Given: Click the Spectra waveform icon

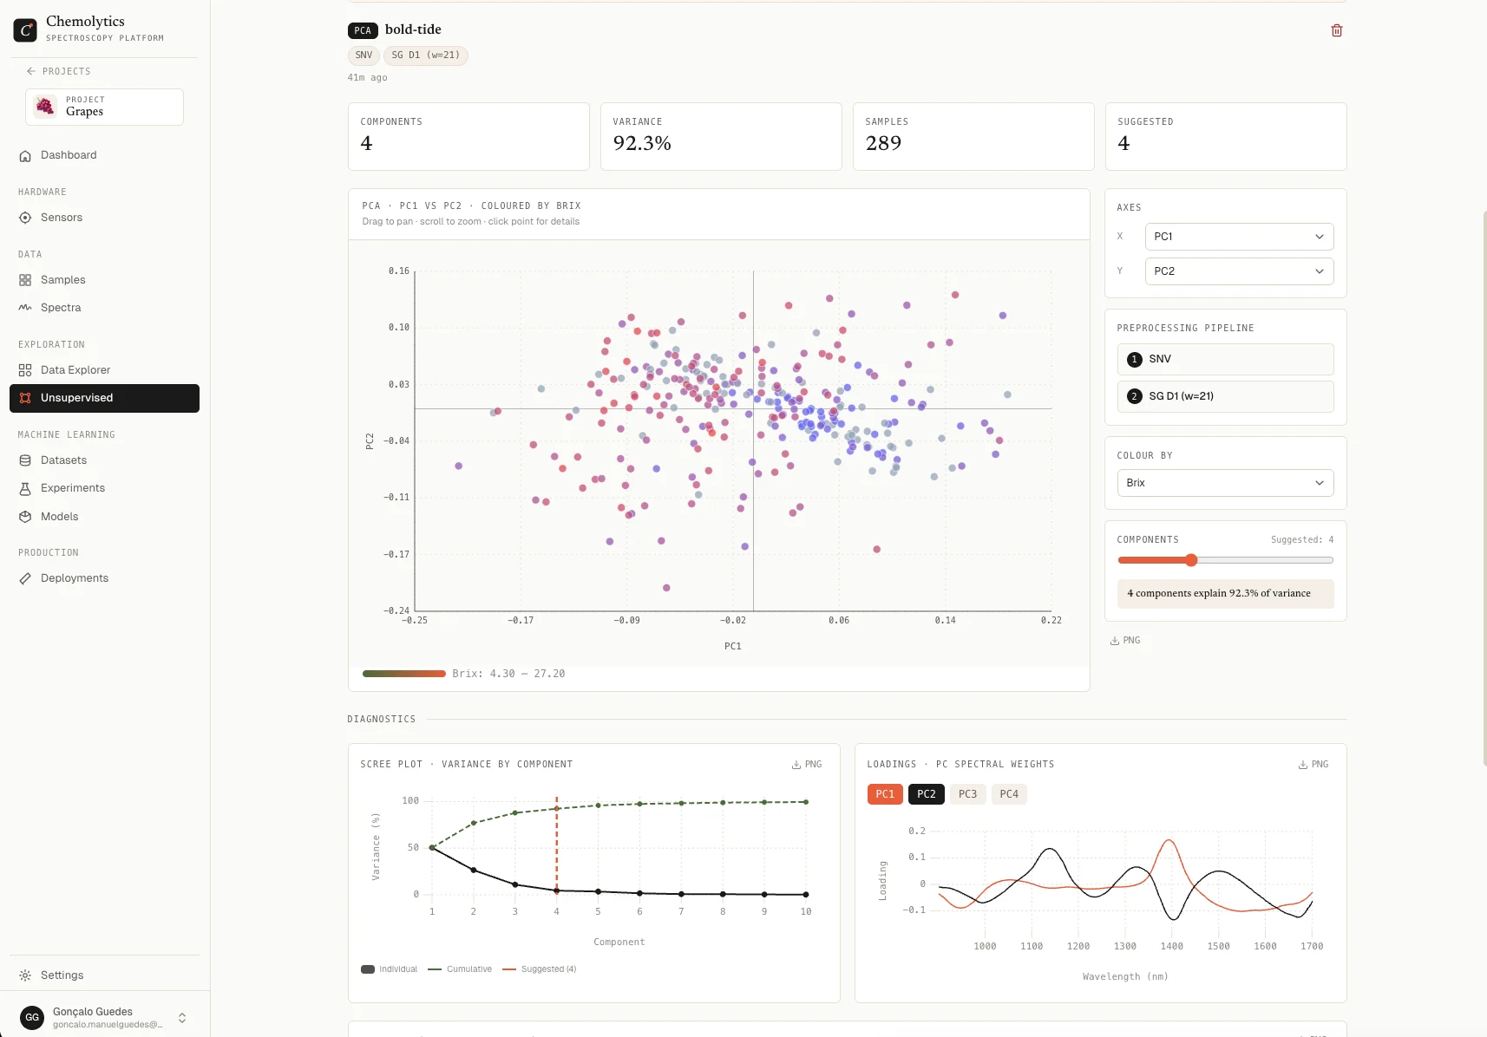Looking at the screenshot, I should pyautogui.click(x=25, y=308).
